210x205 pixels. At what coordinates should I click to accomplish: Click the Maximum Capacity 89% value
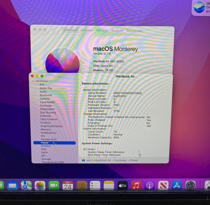(116, 137)
